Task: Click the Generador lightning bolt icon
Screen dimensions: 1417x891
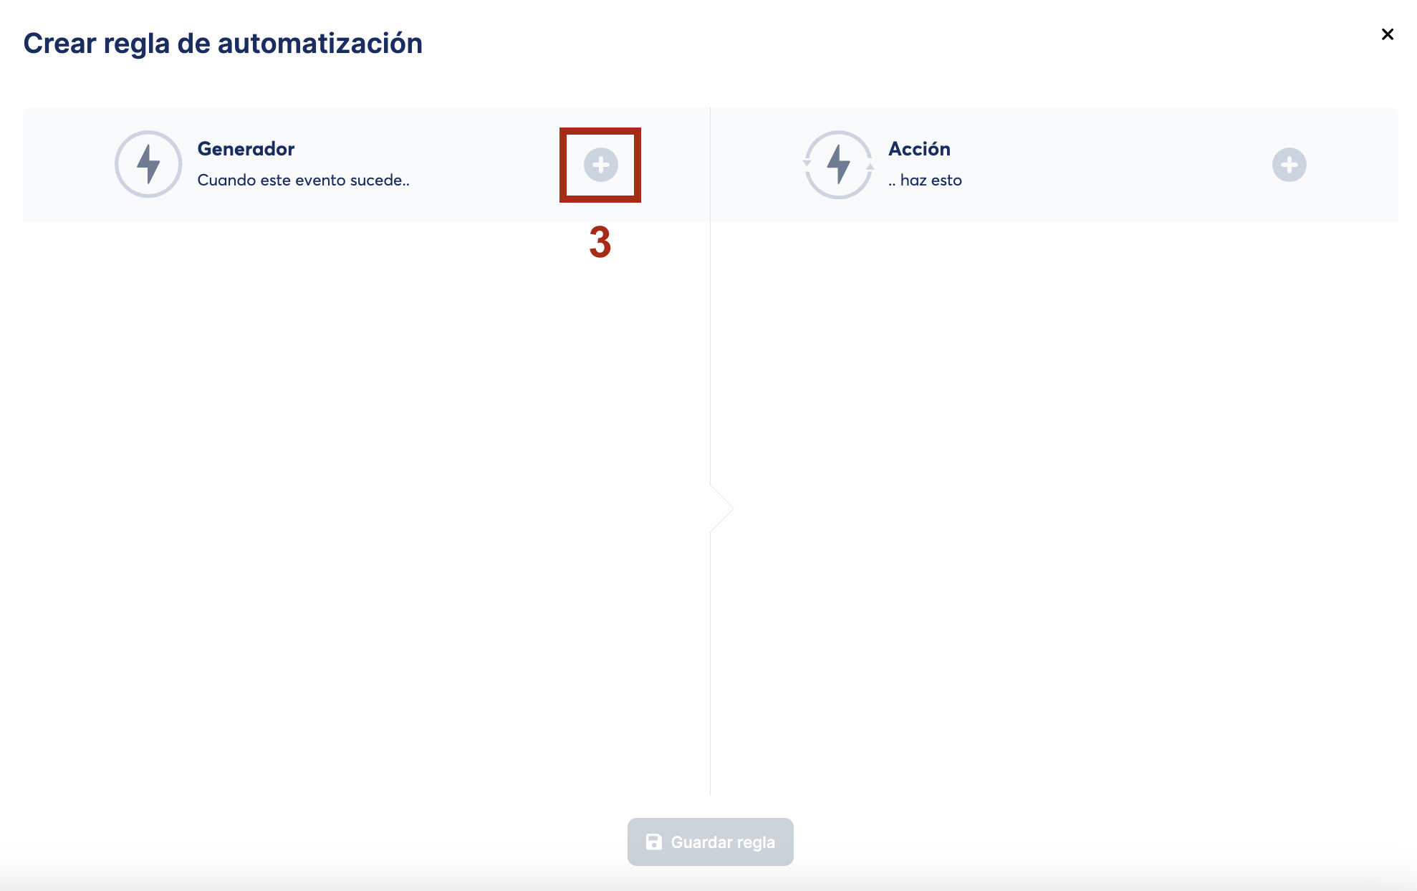Action: [x=148, y=164]
